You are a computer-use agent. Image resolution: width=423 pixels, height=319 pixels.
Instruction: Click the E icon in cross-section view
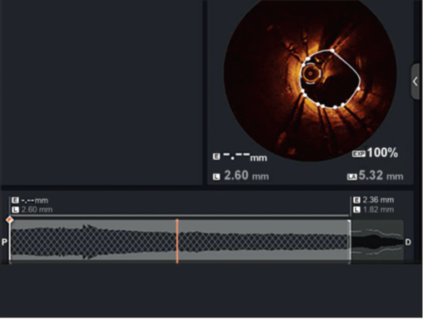(x=216, y=157)
